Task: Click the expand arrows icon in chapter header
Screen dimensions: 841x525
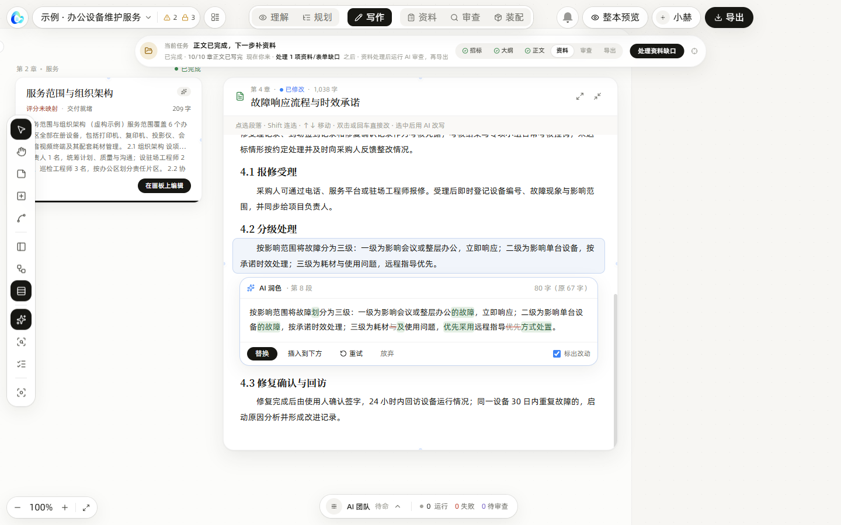Action: click(580, 96)
